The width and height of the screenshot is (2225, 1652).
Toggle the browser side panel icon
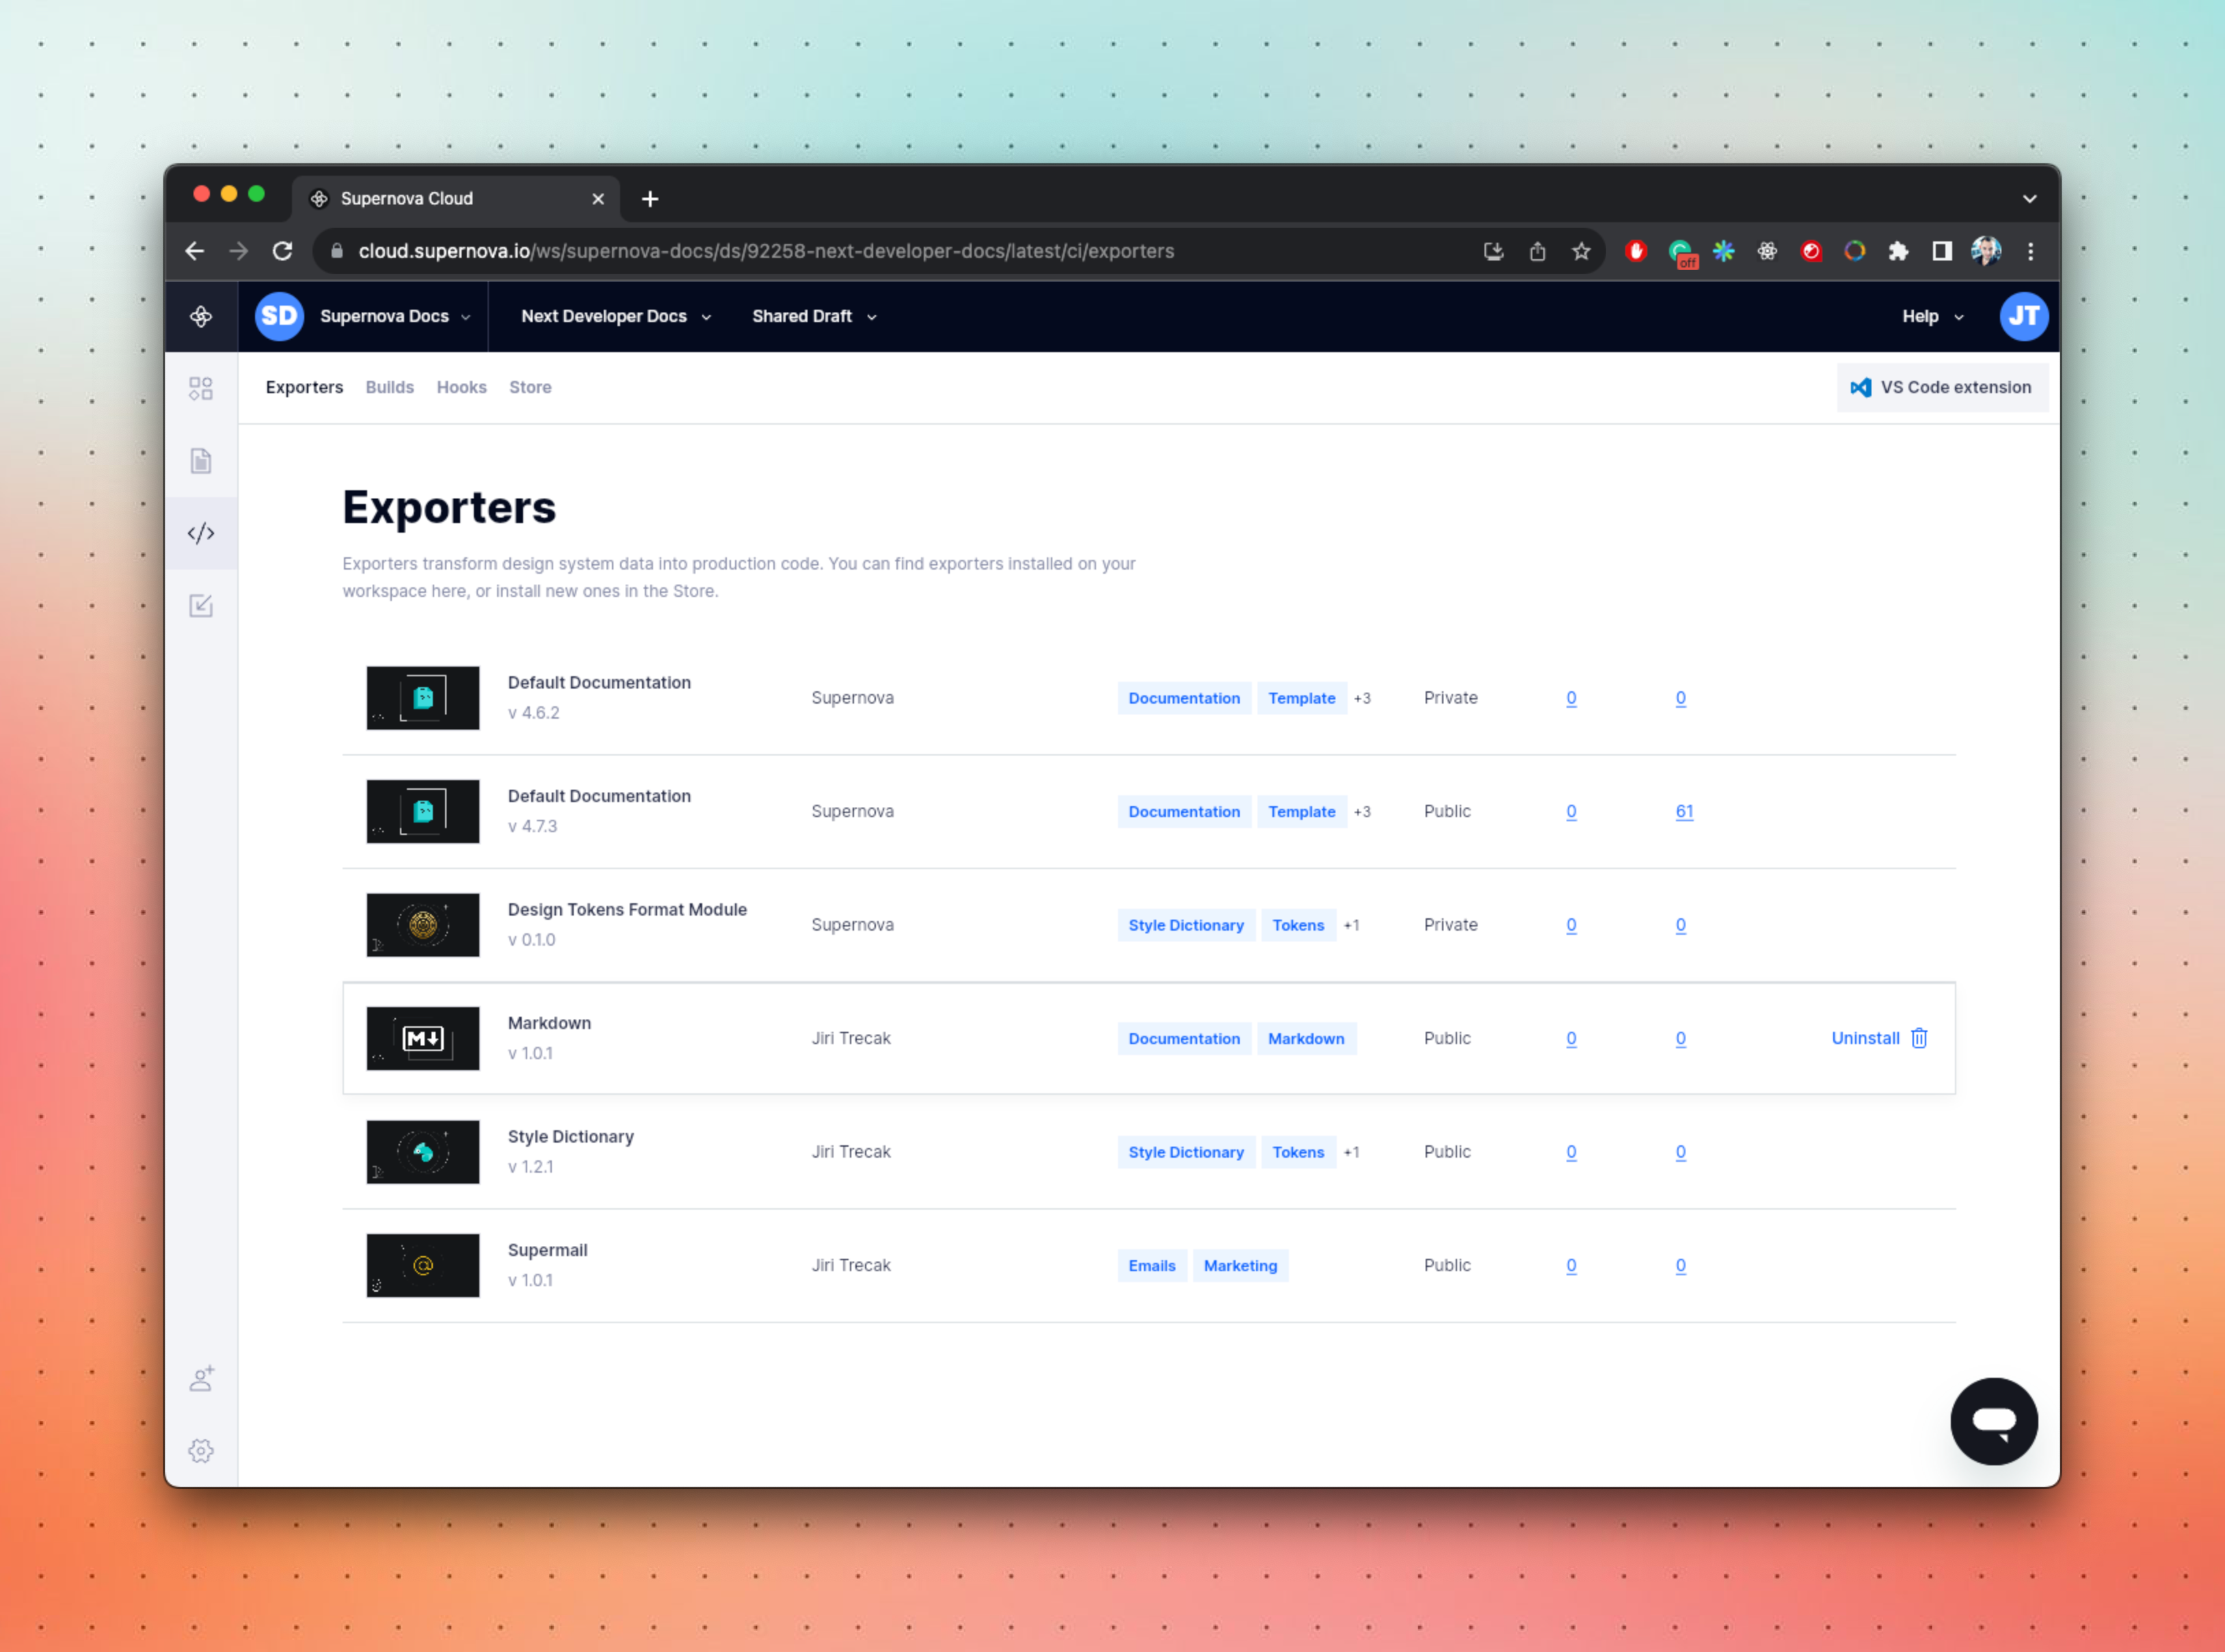point(1941,251)
